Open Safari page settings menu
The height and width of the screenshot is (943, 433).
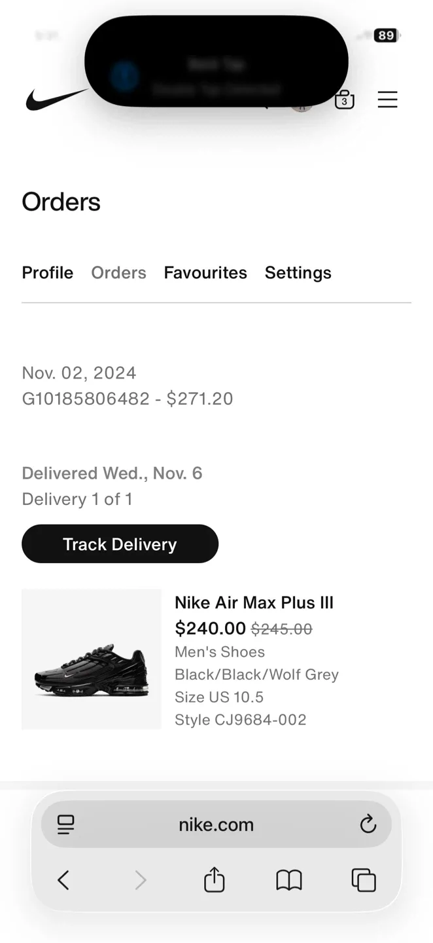pyautogui.click(x=65, y=824)
